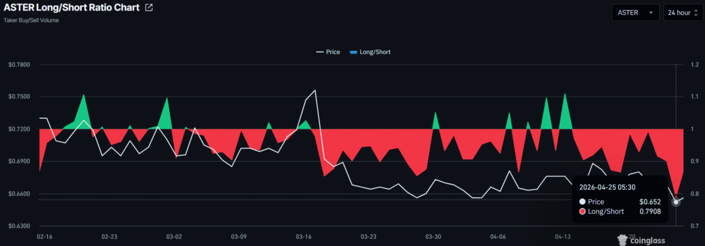Screen dimensions: 705x246
Task: Click the 1.1 ratio axis label
Action: coord(696,97)
